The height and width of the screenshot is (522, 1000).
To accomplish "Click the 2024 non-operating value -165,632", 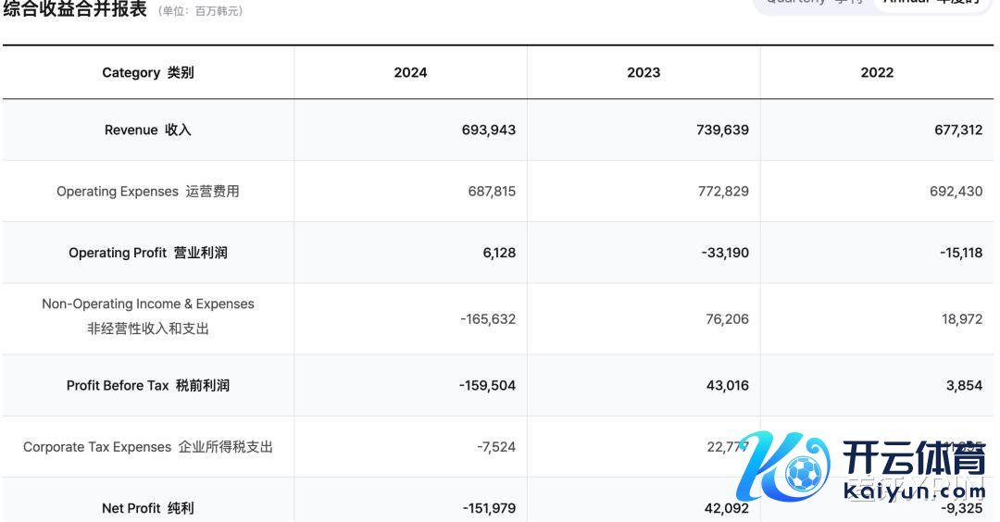I will click(x=488, y=319).
